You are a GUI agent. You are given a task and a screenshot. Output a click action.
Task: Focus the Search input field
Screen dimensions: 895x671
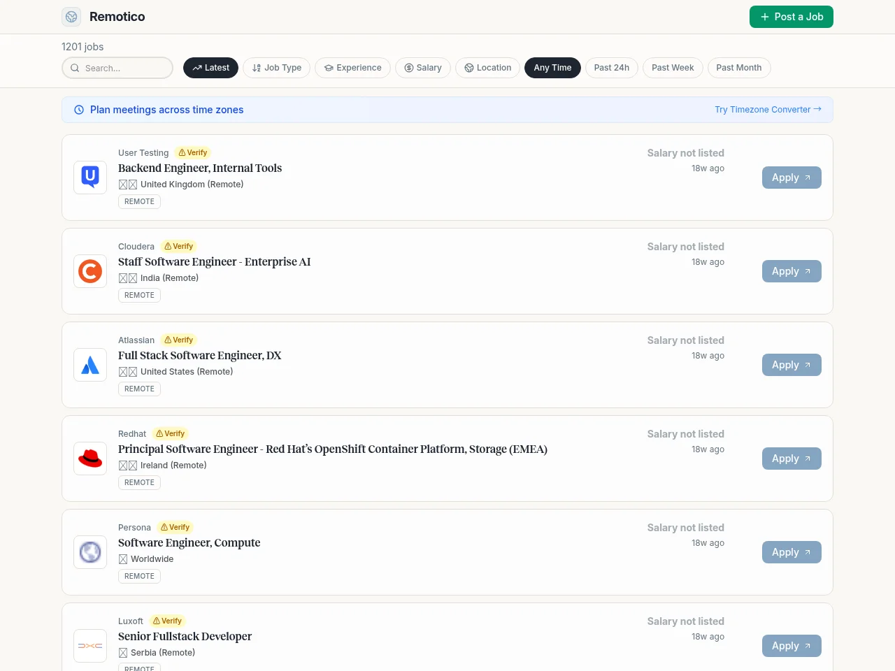117,68
